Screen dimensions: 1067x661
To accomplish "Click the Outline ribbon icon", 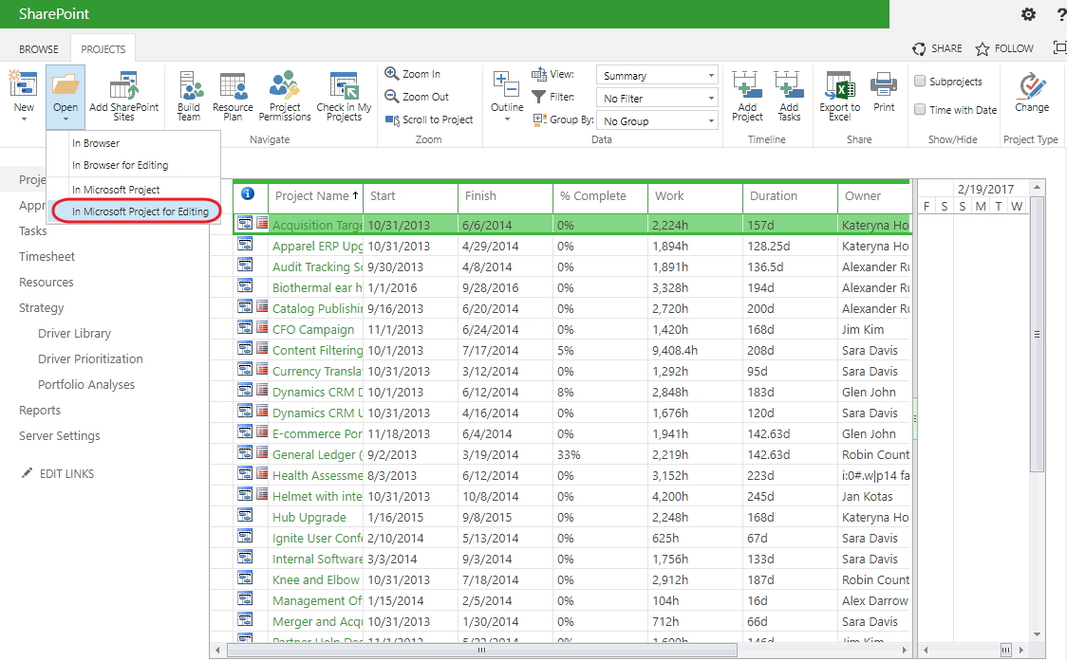I will [506, 85].
